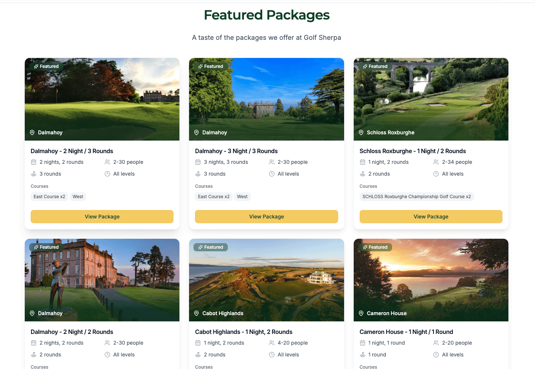Viewport: 535px width, 369px height.
Task: Click the golf icon next to 1 round
Action: pos(363,355)
